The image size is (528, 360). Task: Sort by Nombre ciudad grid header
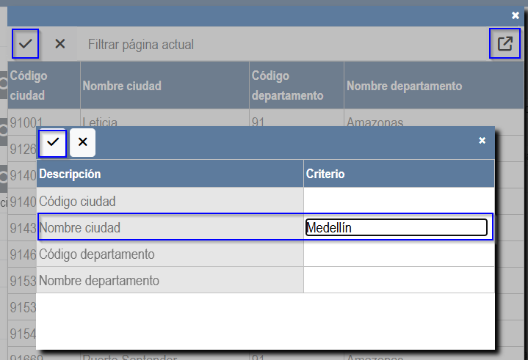(x=164, y=86)
